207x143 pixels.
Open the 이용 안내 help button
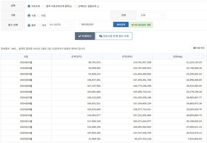(199, 48)
